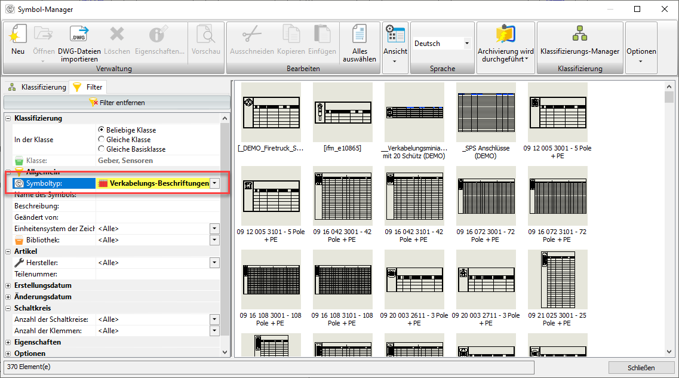Image resolution: width=679 pixels, height=378 pixels.
Task: Open the Bibliothek dropdown list
Action: pyautogui.click(x=214, y=240)
